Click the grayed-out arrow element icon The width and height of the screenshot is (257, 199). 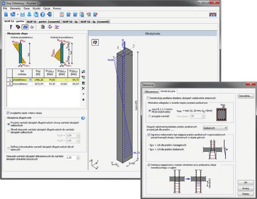(x=89, y=15)
